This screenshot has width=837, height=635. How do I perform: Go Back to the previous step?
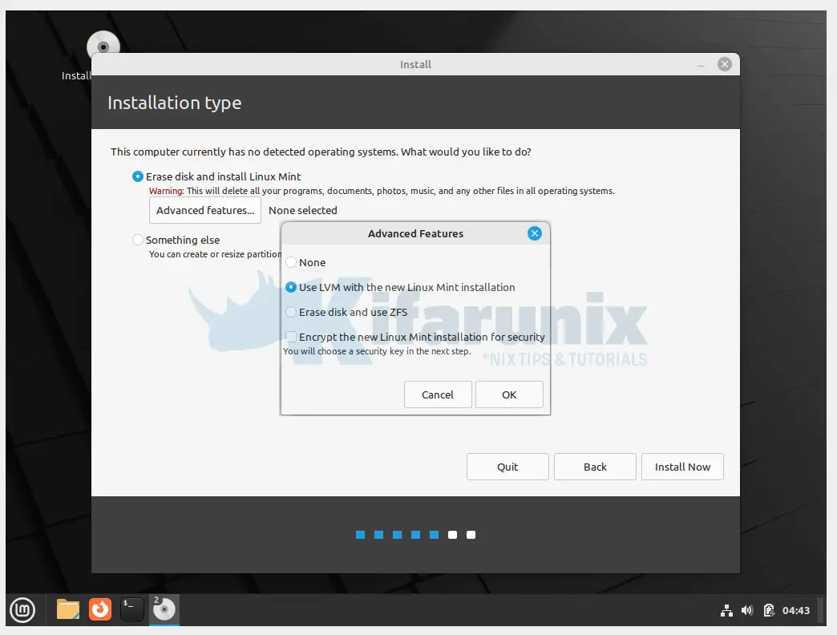[595, 467]
